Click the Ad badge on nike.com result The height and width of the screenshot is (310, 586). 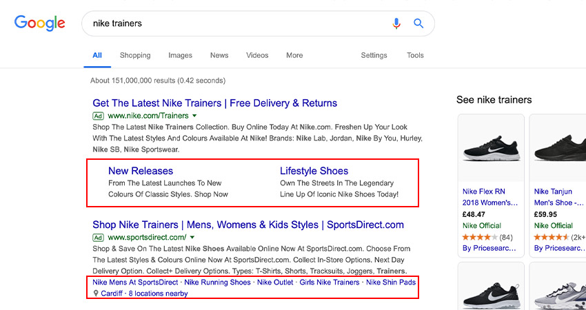[x=98, y=116]
